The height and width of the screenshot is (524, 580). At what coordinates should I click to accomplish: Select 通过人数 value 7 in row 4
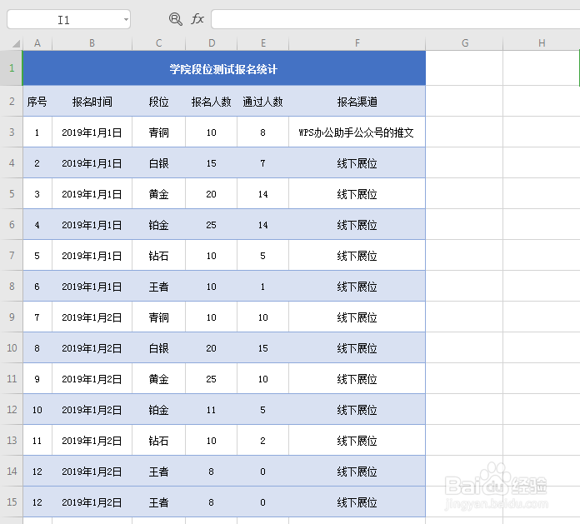tap(263, 163)
